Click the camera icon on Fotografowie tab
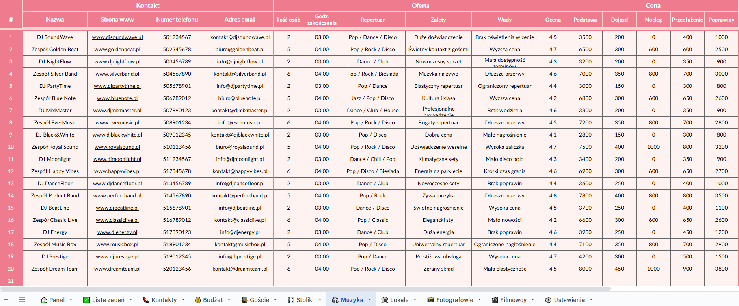The height and width of the screenshot is (306, 739). point(430,300)
